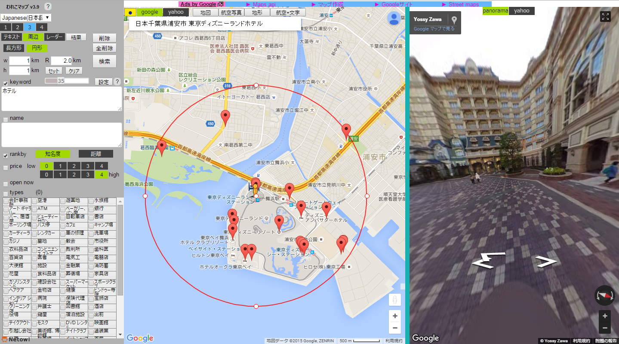619x344 pixels.
Task: Click the circle's top handle on the map
Action: (256, 85)
